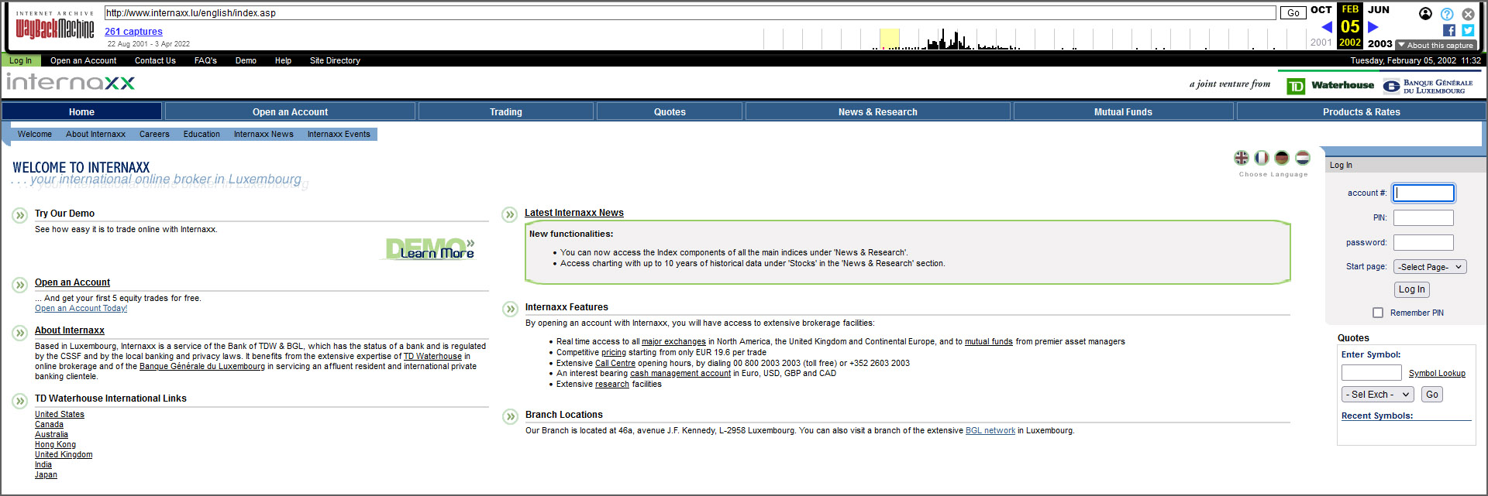The height and width of the screenshot is (496, 1488).
Task: Click the Internaxx logo
Action: pos(71,82)
